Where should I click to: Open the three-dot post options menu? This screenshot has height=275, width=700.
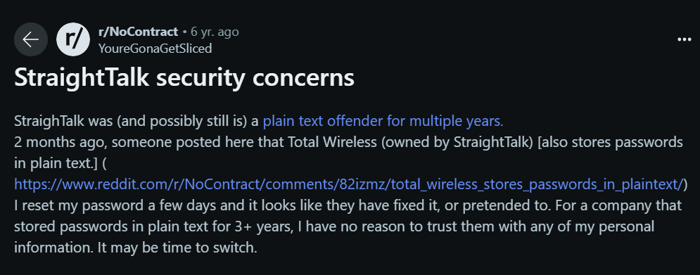coord(684,39)
